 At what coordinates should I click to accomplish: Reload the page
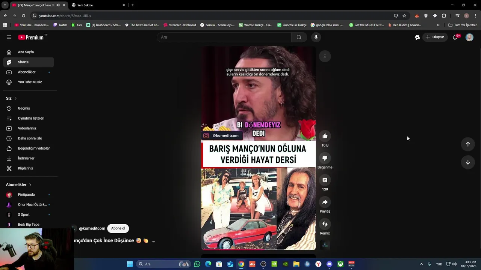tap(23, 16)
